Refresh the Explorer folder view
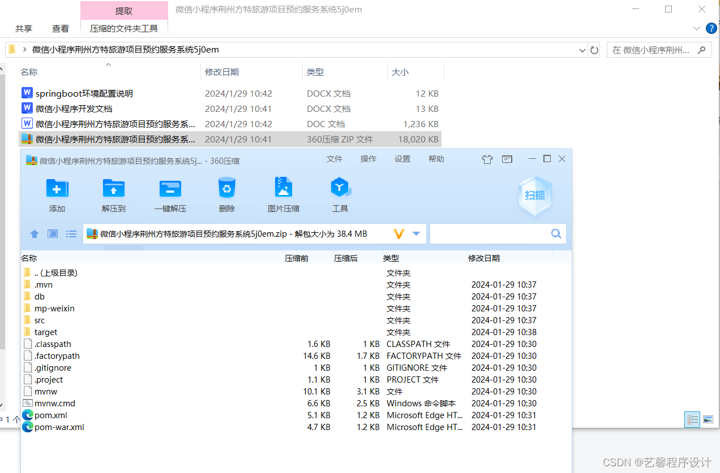 click(x=594, y=50)
